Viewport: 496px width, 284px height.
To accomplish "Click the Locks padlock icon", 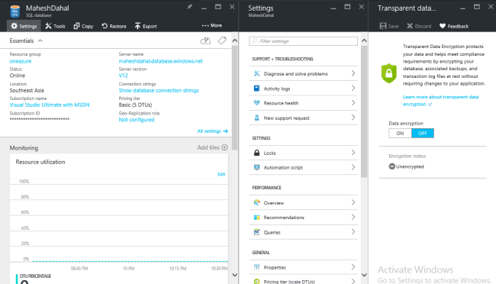I will click(x=257, y=153).
